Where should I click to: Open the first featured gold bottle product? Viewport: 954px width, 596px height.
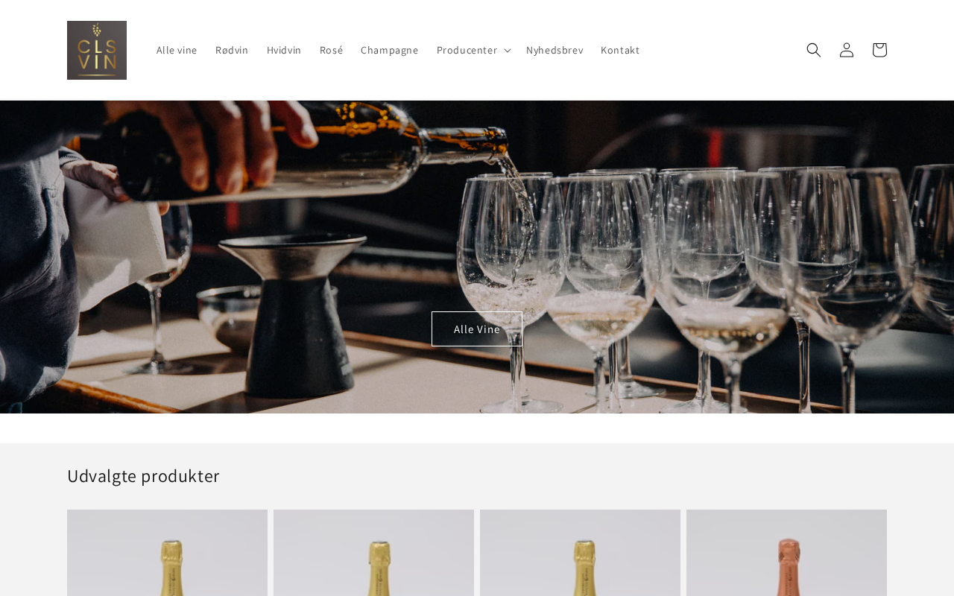click(167, 553)
